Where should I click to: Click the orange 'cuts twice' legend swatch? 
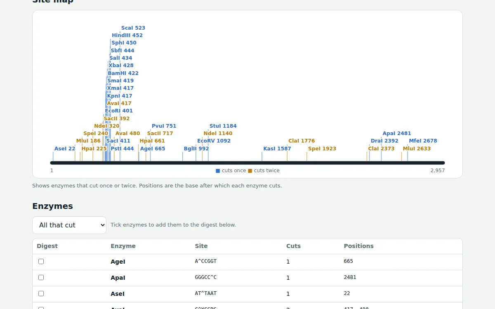tap(250, 171)
